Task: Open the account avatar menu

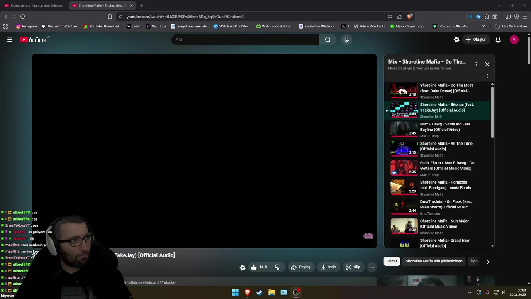Action: click(x=514, y=40)
